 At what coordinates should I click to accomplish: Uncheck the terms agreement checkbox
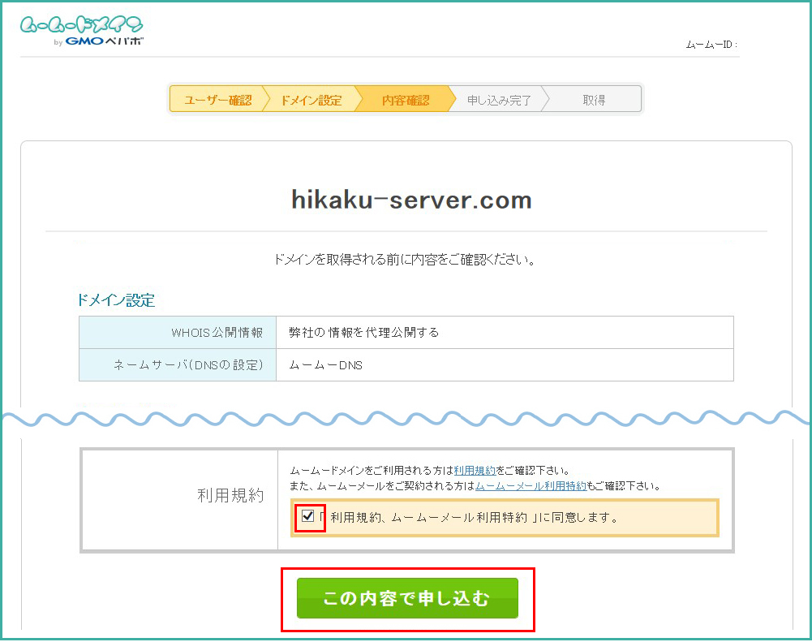click(308, 516)
